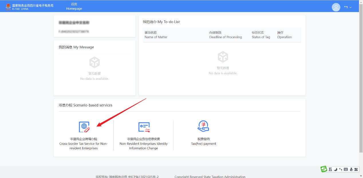Click the Sogou input method S logo
This screenshot has height=178, width=363.
(x=324, y=169)
